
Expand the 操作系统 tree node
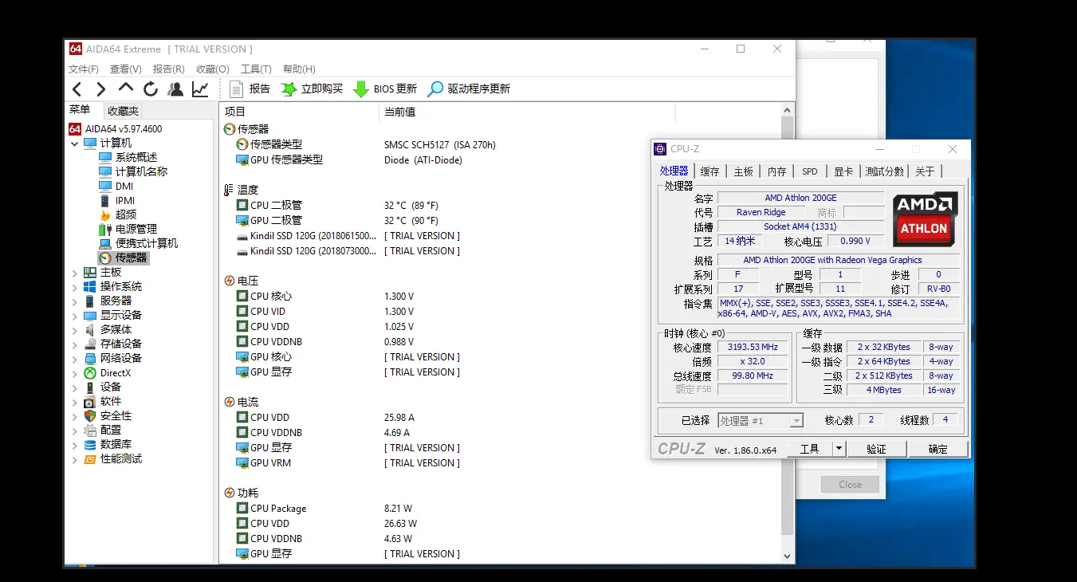[75, 287]
